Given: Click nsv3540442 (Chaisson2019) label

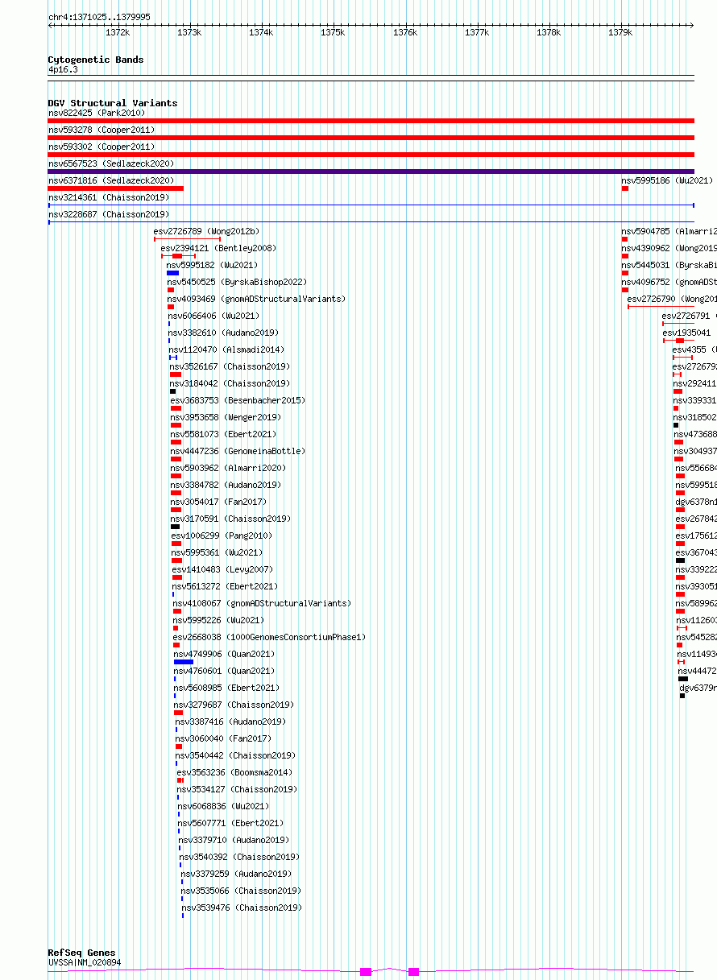Looking at the screenshot, I should click(x=237, y=755).
